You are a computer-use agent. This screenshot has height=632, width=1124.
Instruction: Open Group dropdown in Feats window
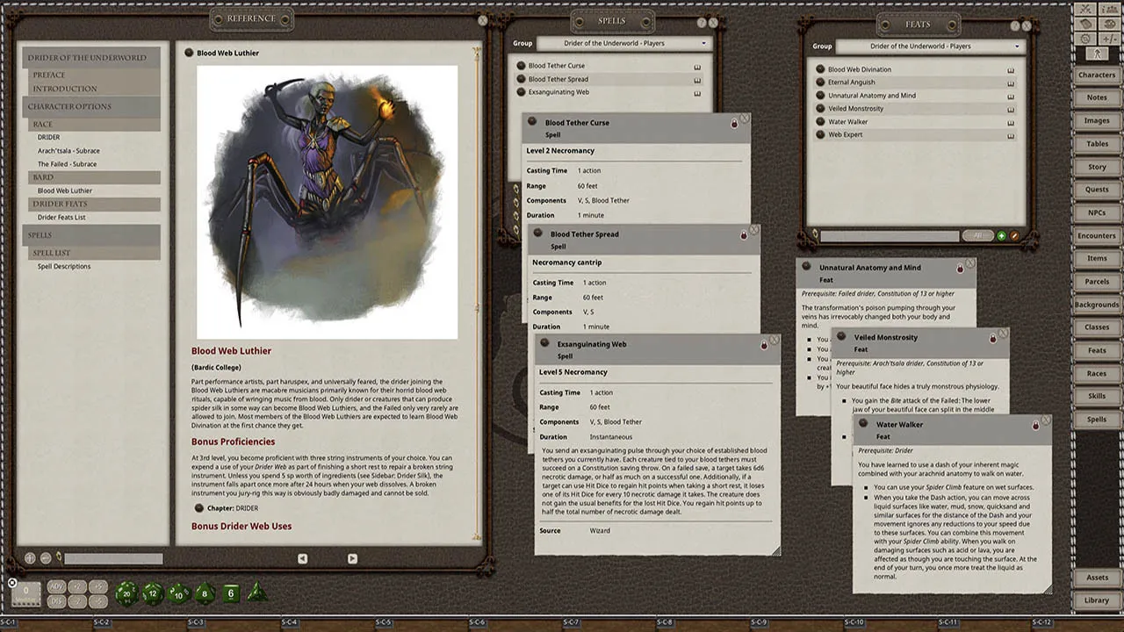(x=930, y=46)
